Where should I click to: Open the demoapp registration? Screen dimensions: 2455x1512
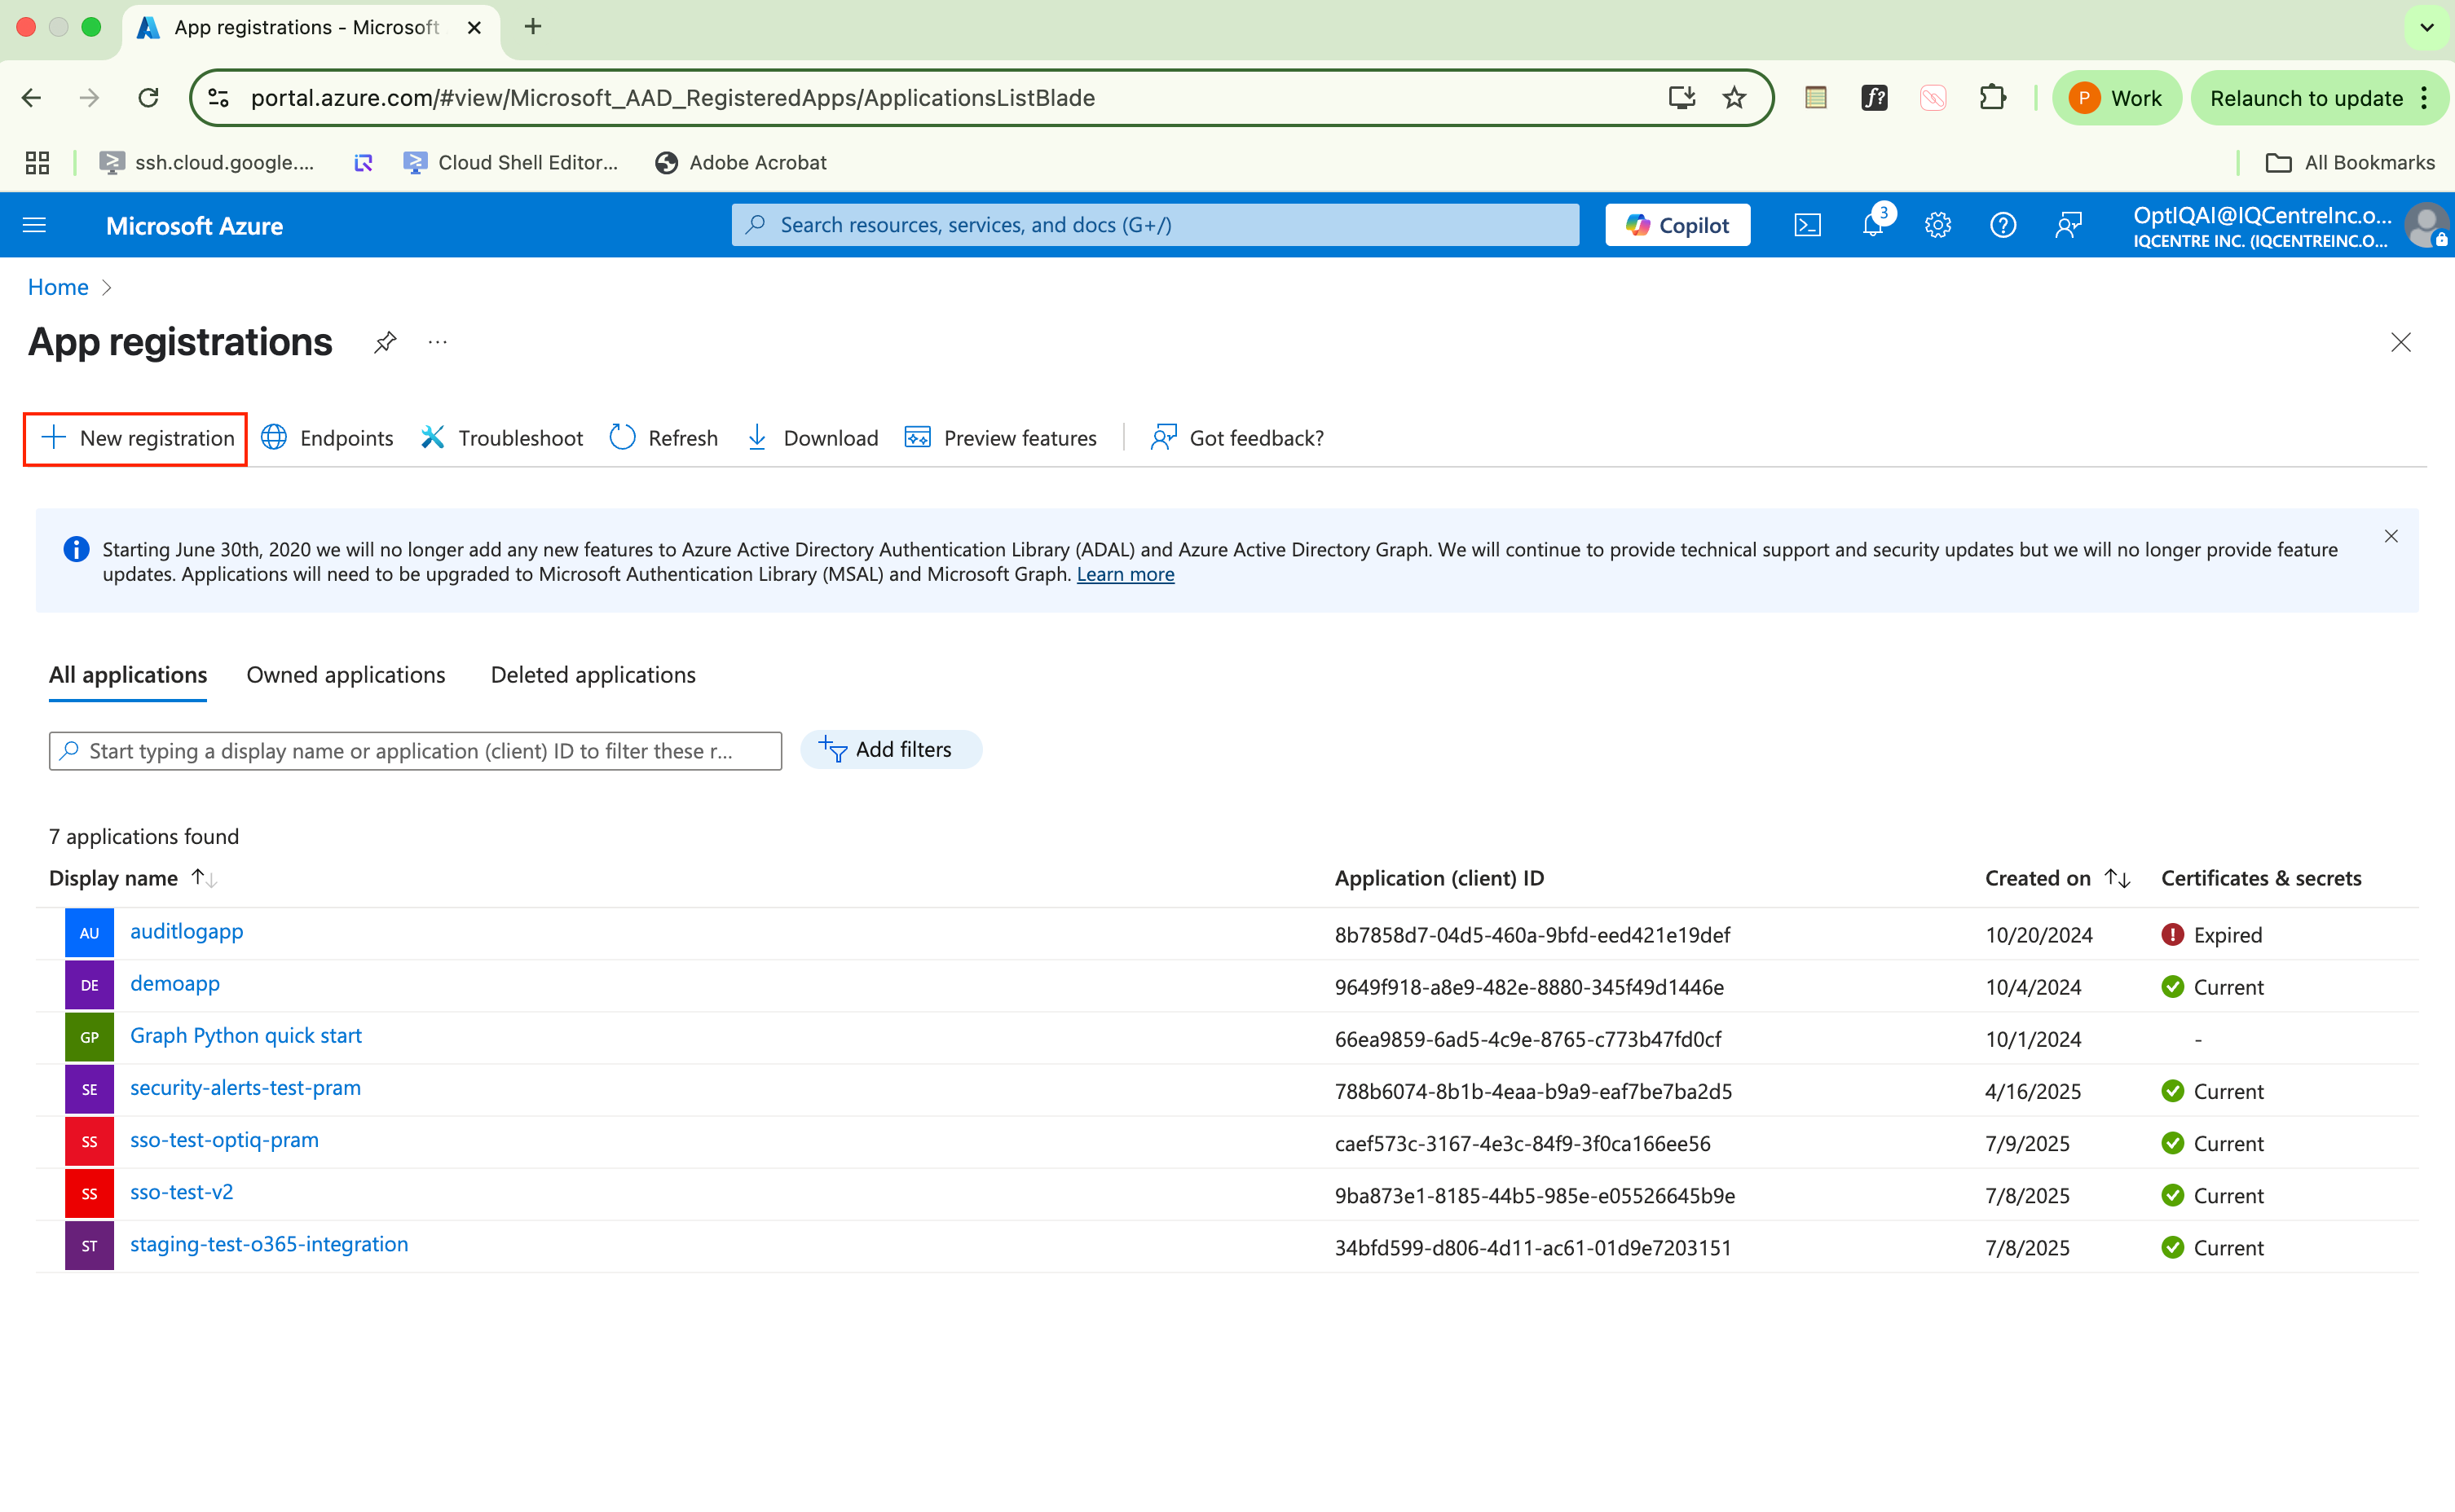[175, 983]
